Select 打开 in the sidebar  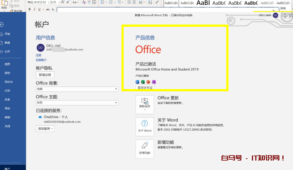pos(7,52)
